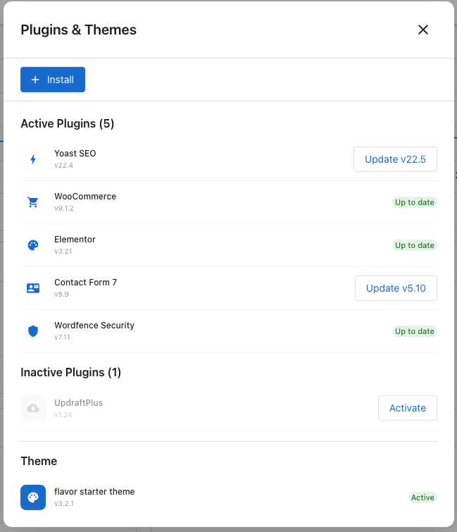The height and width of the screenshot is (532, 457).
Task: Update Yoast SEO to v22.5
Action: point(395,159)
